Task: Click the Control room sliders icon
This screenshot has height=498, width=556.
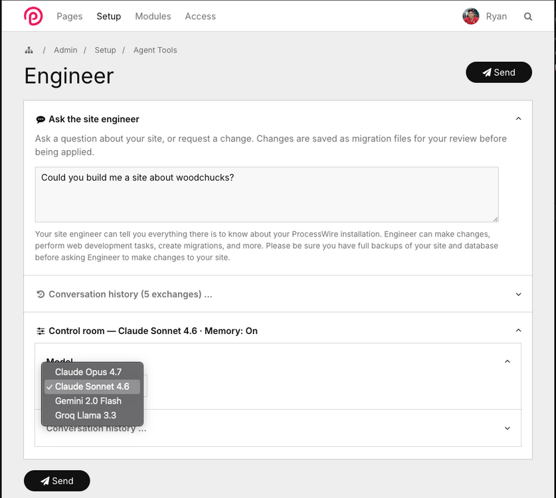Action: (x=41, y=331)
